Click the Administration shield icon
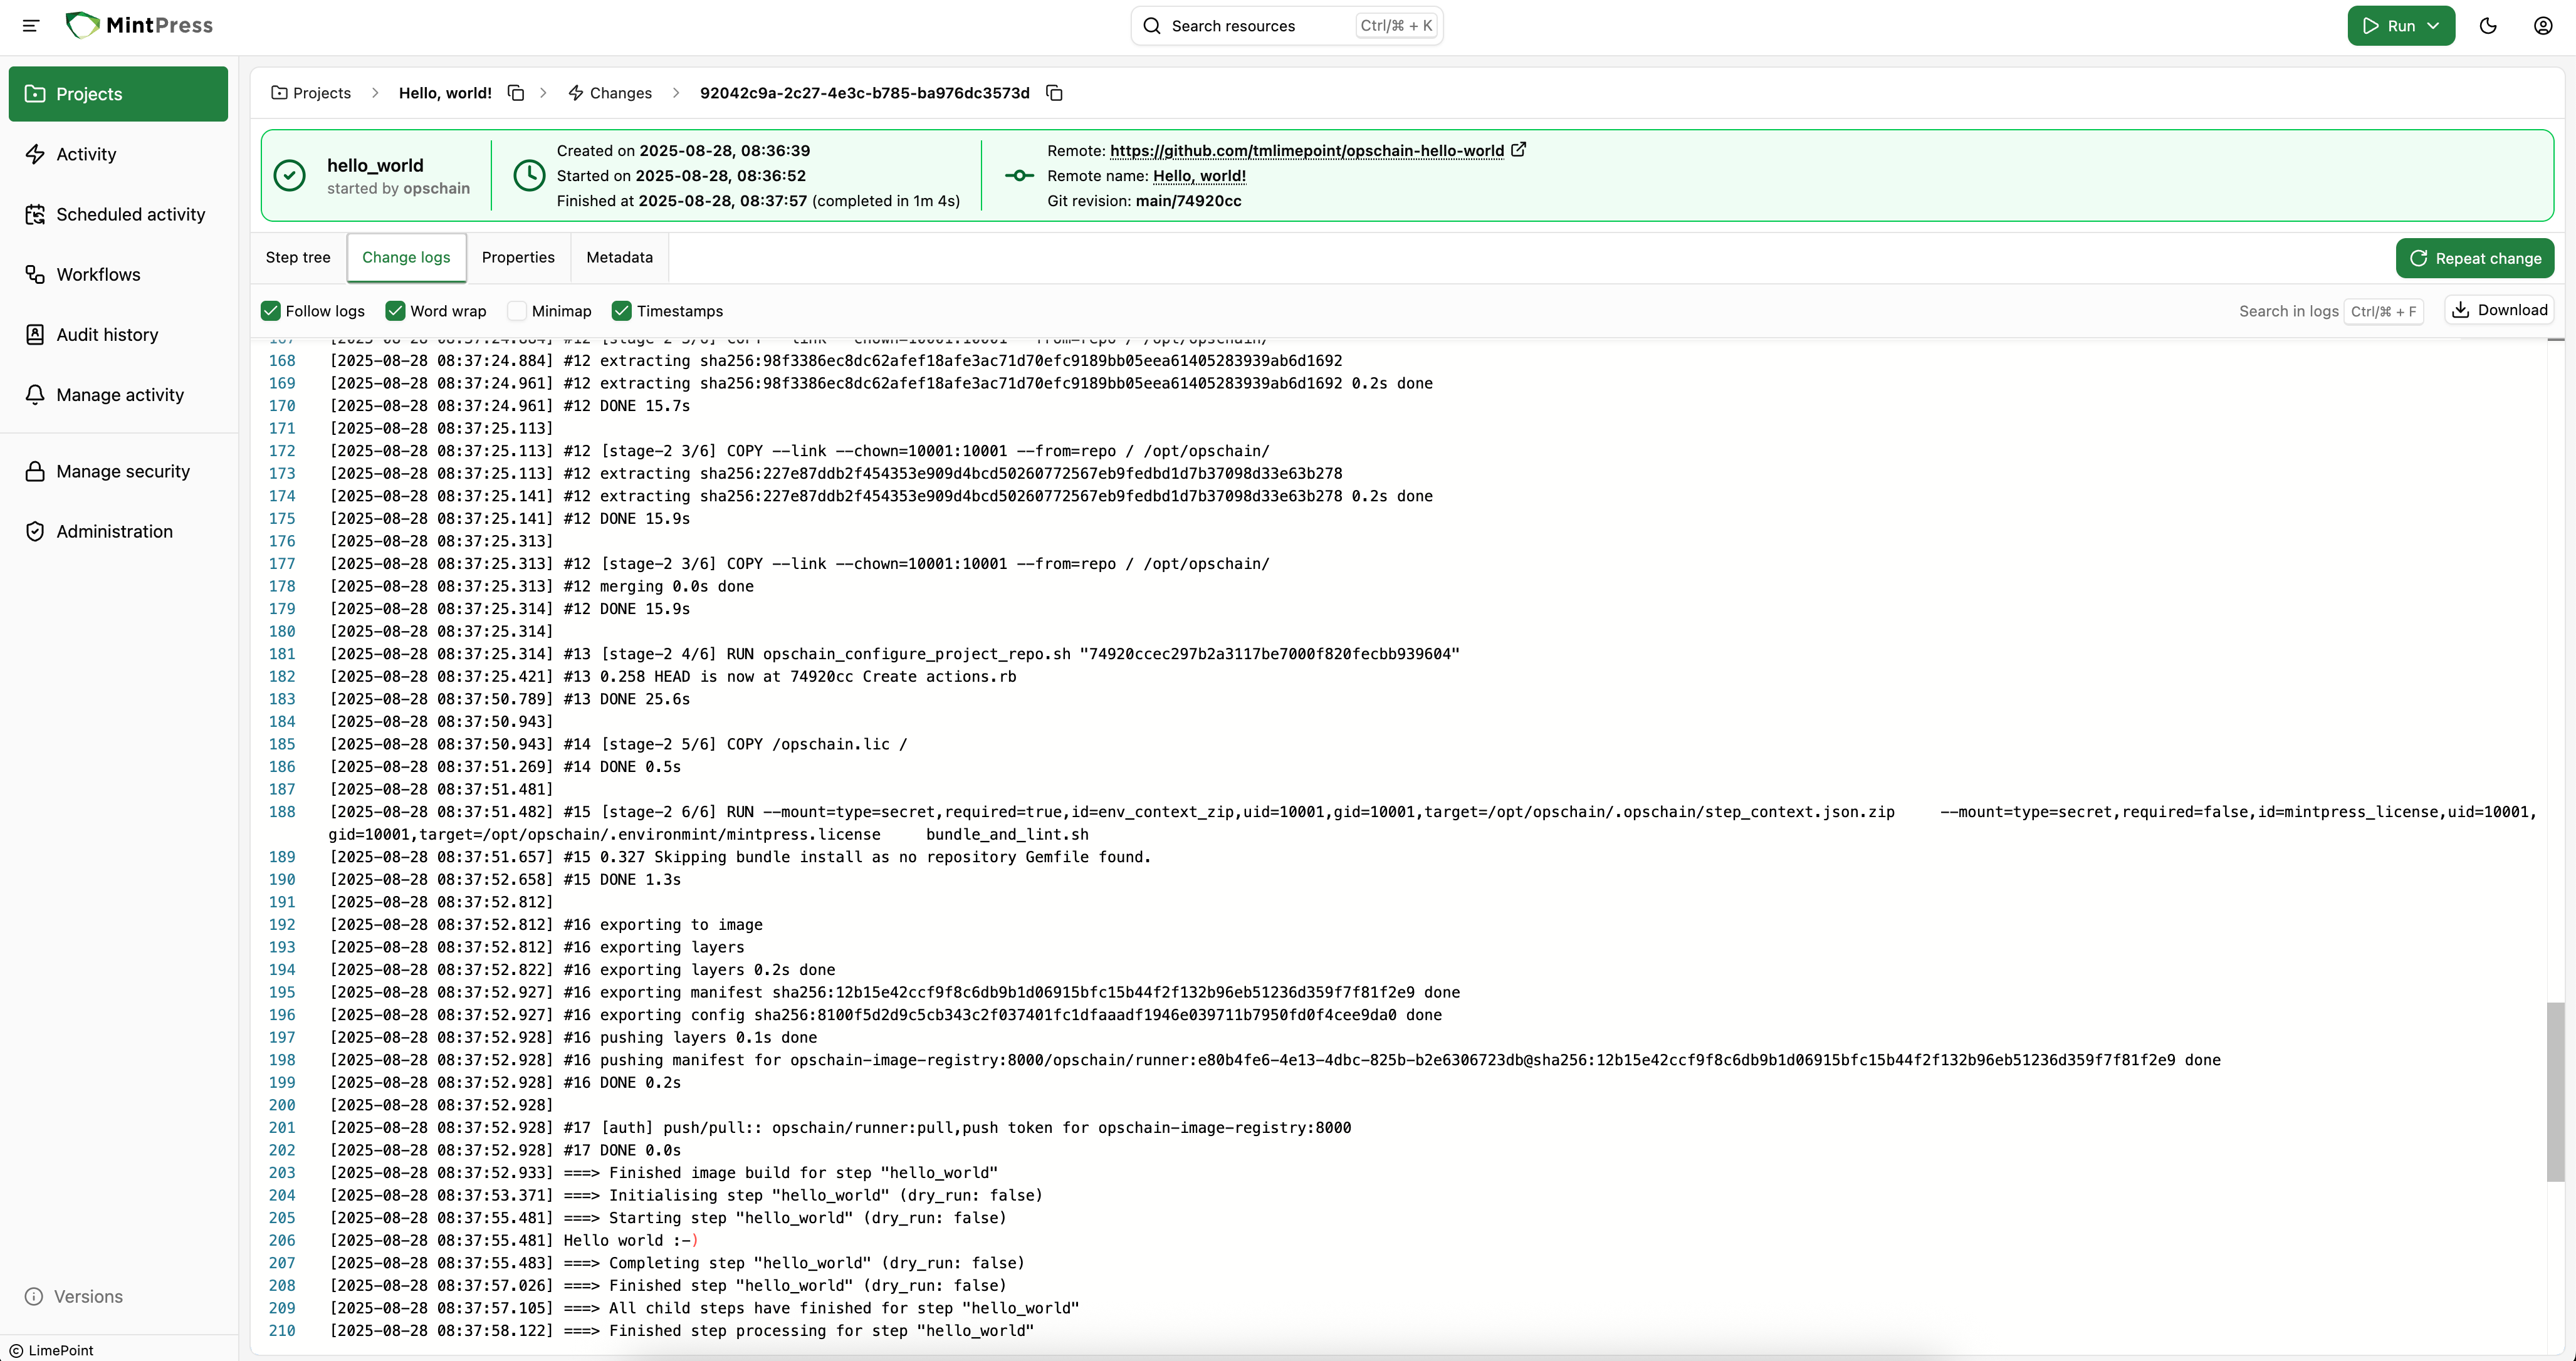Image resolution: width=2576 pixels, height=1361 pixels. (x=35, y=531)
